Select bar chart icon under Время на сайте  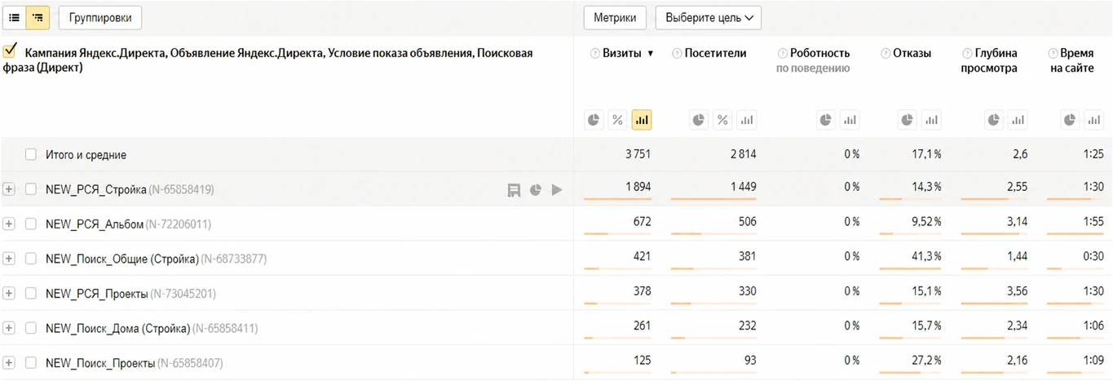[x=1094, y=120]
